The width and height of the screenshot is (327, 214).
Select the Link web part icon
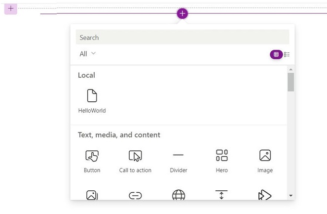(x=135, y=196)
